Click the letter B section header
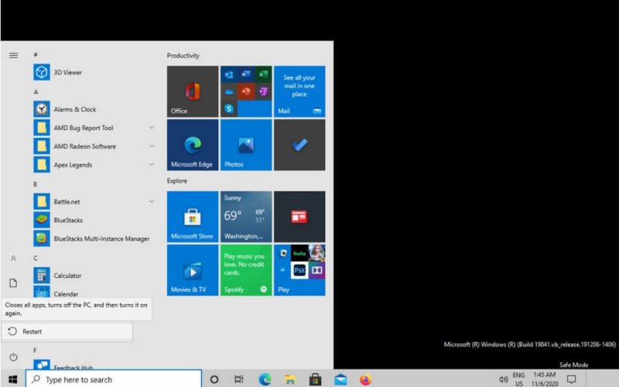The height and width of the screenshot is (387, 619). pyautogui.click(x=35, y=184)
